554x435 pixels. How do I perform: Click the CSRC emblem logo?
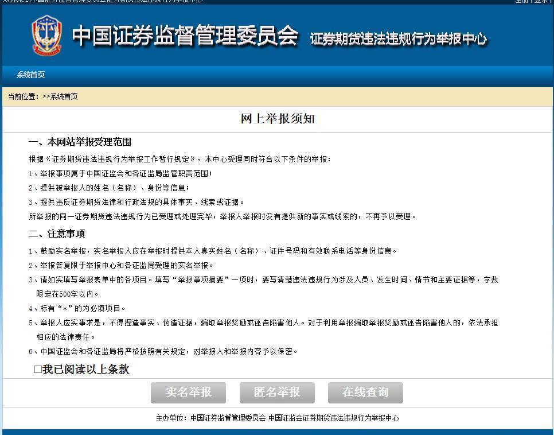(x=46, y=35)
